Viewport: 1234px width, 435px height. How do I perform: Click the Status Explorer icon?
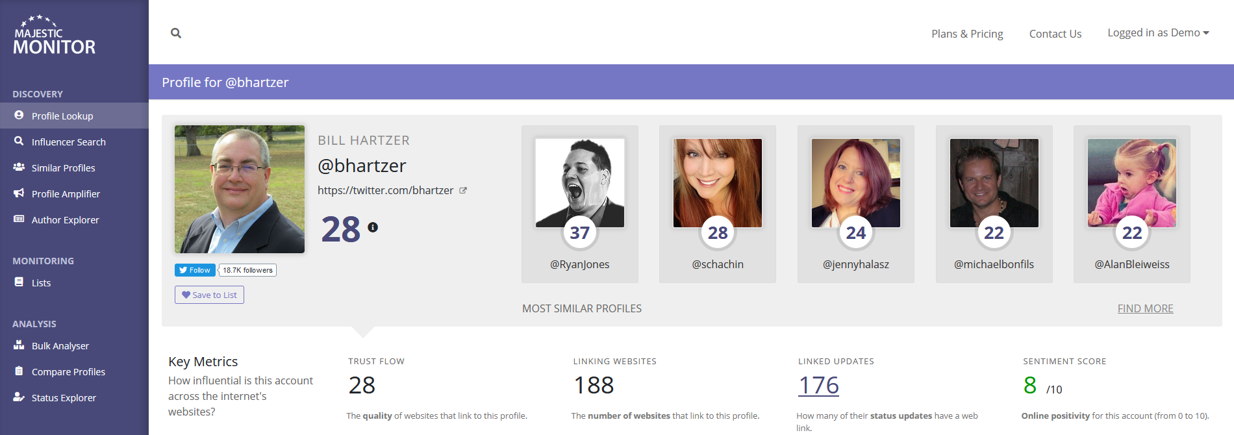coord(19,397)
